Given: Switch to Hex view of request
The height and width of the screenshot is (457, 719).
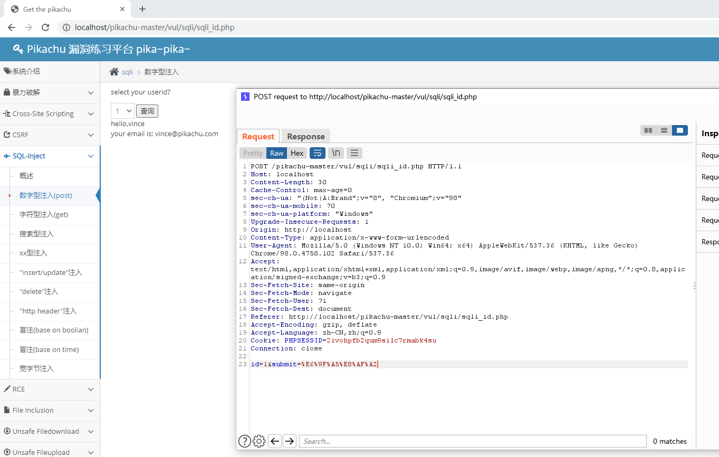Looking at the screenshot, I should 297,153.
